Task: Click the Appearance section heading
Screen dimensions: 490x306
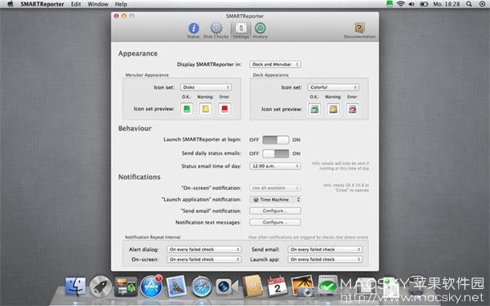Action: (138, 54)
